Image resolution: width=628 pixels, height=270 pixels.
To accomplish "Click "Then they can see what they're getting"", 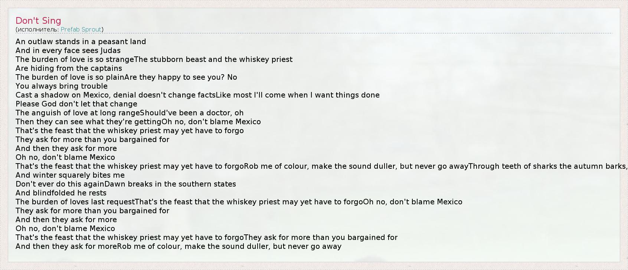I will pos(88,122).
